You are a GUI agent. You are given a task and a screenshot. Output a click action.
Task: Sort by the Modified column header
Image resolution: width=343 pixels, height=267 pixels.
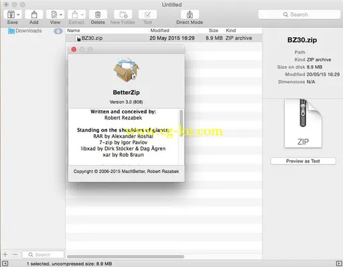pyautogui.click(x=159, y=30)
